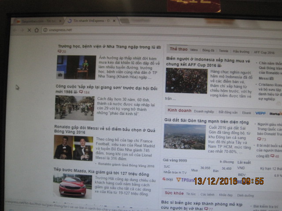The height and width of the screenshot is (211, 282).
Task: Open comment count 184 on Đổi mới 1986 article
Action: 84,92
